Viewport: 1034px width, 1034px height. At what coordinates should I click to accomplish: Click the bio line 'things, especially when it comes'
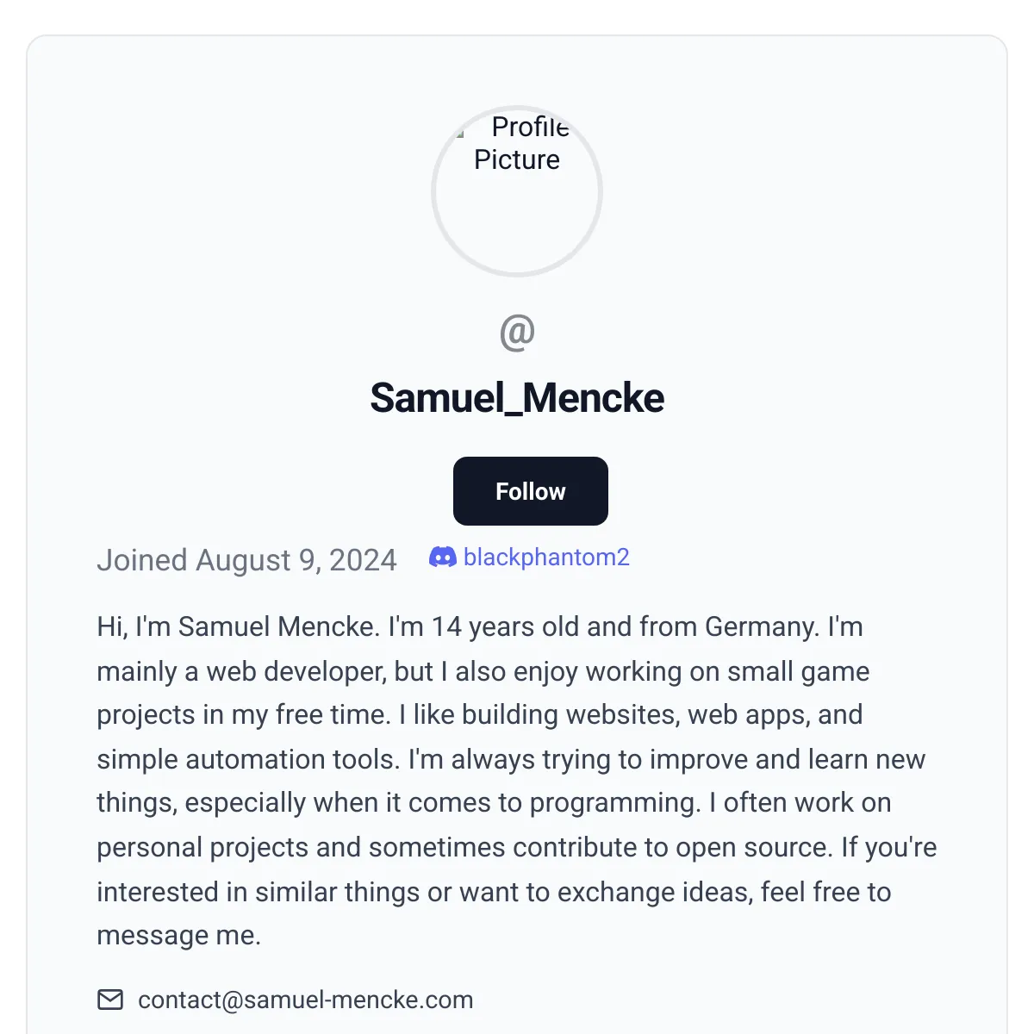click(x=494, y=802)
